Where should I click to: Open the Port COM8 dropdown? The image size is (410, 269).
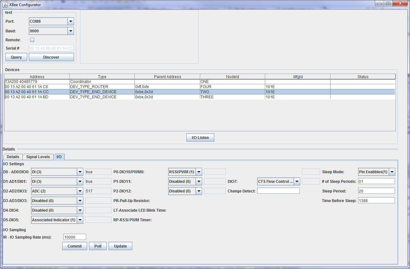[x=71, y=21]
